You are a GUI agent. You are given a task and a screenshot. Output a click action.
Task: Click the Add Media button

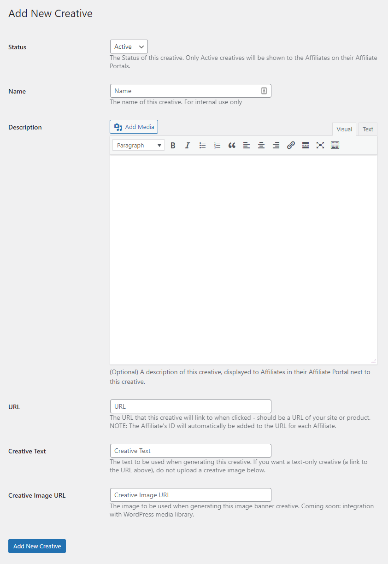pos(134,126)
